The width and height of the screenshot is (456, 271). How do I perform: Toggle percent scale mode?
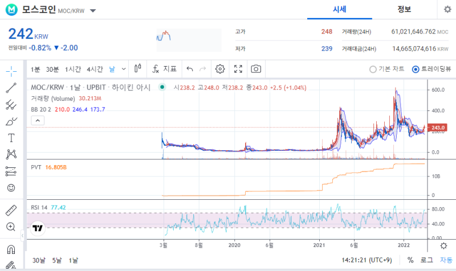click(410, 260)
